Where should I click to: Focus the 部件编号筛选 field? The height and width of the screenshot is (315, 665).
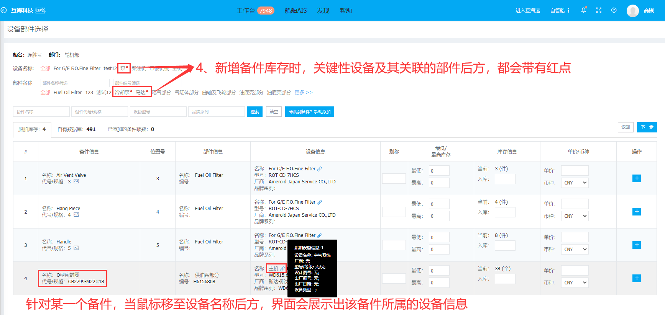pos(148,83)
